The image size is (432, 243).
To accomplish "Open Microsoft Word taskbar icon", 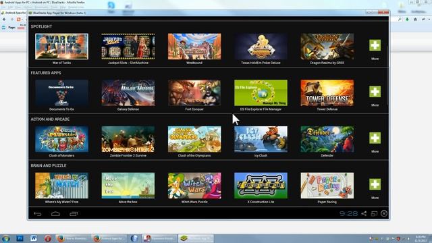I will coord(34,238).
